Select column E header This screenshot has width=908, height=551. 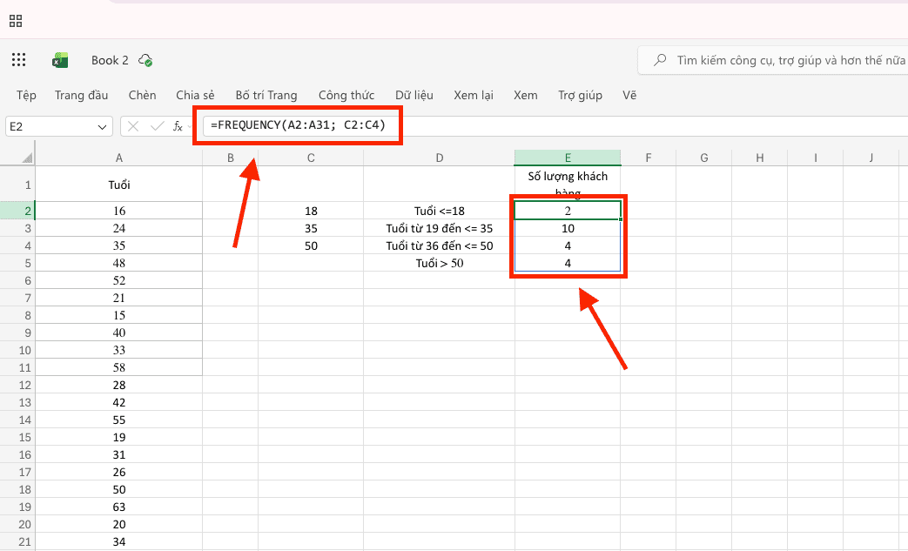coord(568,158)
